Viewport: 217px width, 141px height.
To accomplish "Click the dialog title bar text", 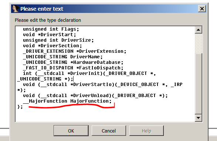I will pyautogui.click(x=42, y=9).
